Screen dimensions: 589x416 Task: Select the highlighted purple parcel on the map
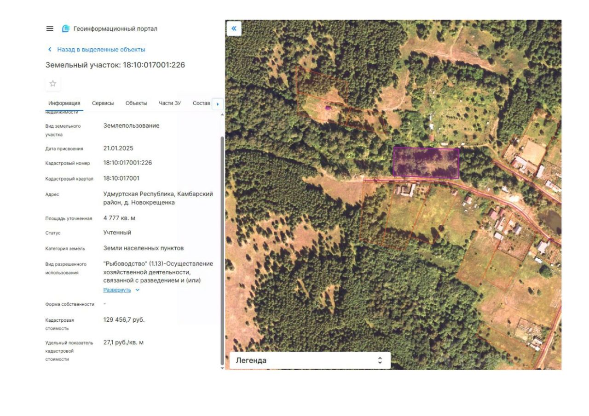tap(426, 163)
